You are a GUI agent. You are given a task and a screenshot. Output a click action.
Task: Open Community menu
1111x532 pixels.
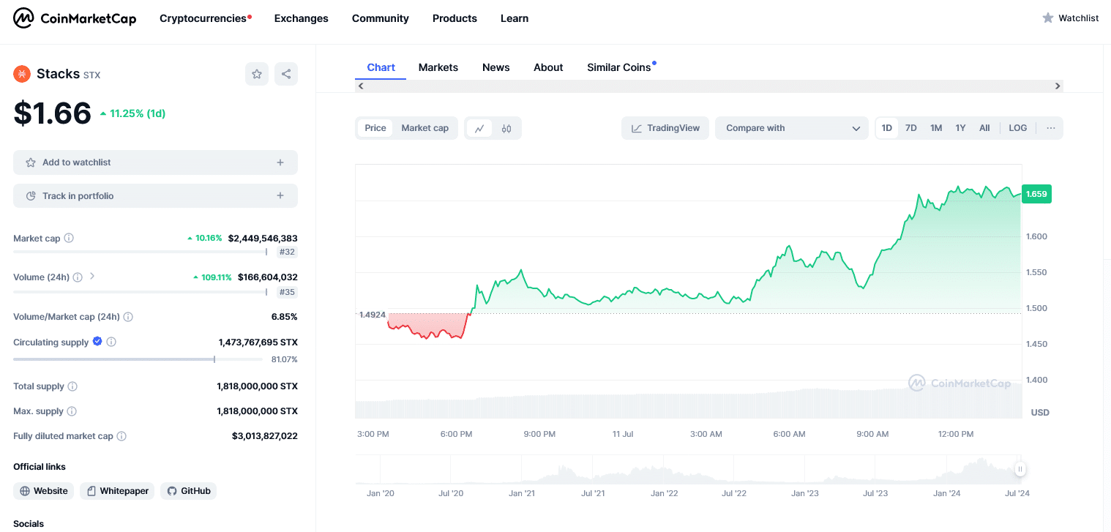[x=381, y=18]
